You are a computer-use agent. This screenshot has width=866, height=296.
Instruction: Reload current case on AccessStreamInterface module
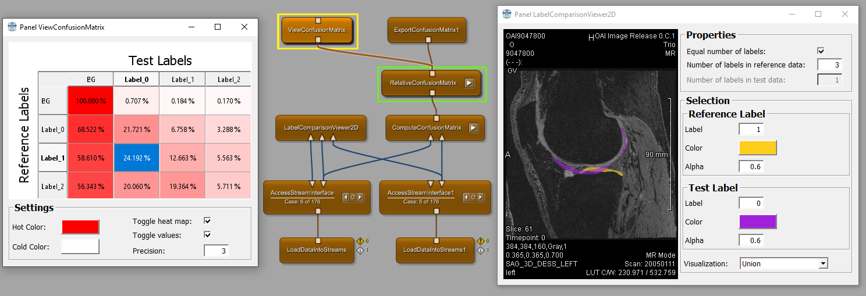[352, 197]
